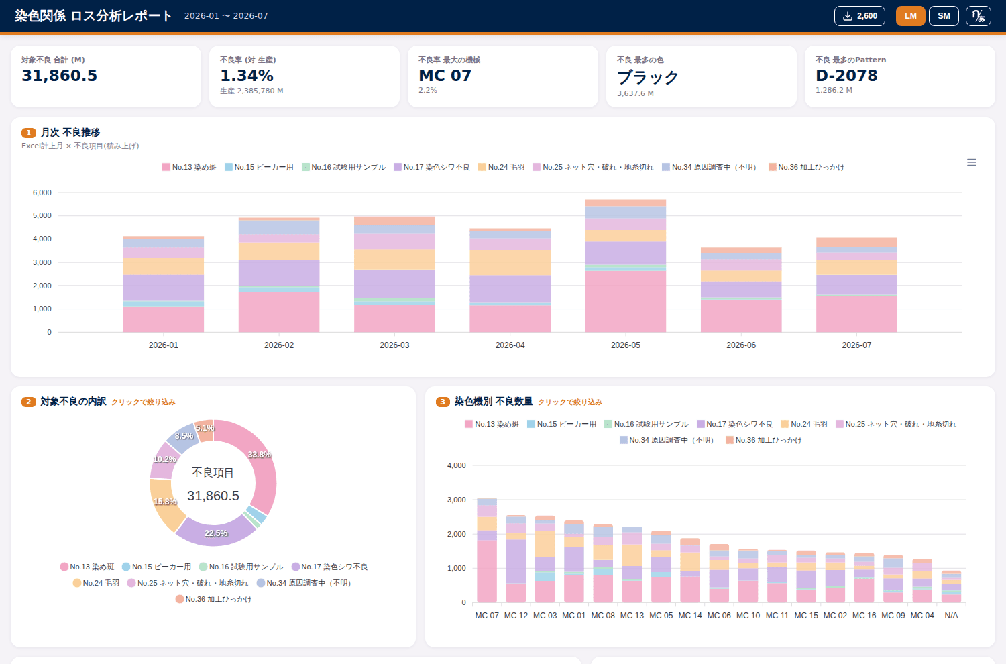Select the 10.2% donut slice
Viewport: 1006px width, 664px height.
coord(163,461)
